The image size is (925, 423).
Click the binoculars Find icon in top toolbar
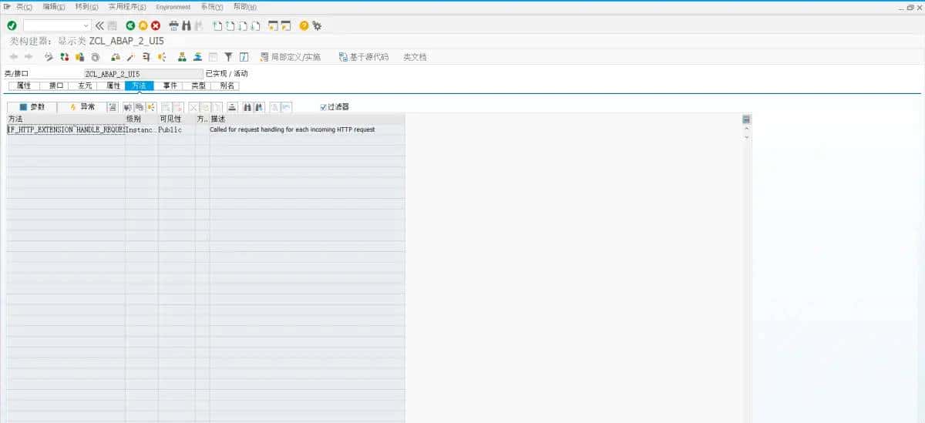coord(187,25)
